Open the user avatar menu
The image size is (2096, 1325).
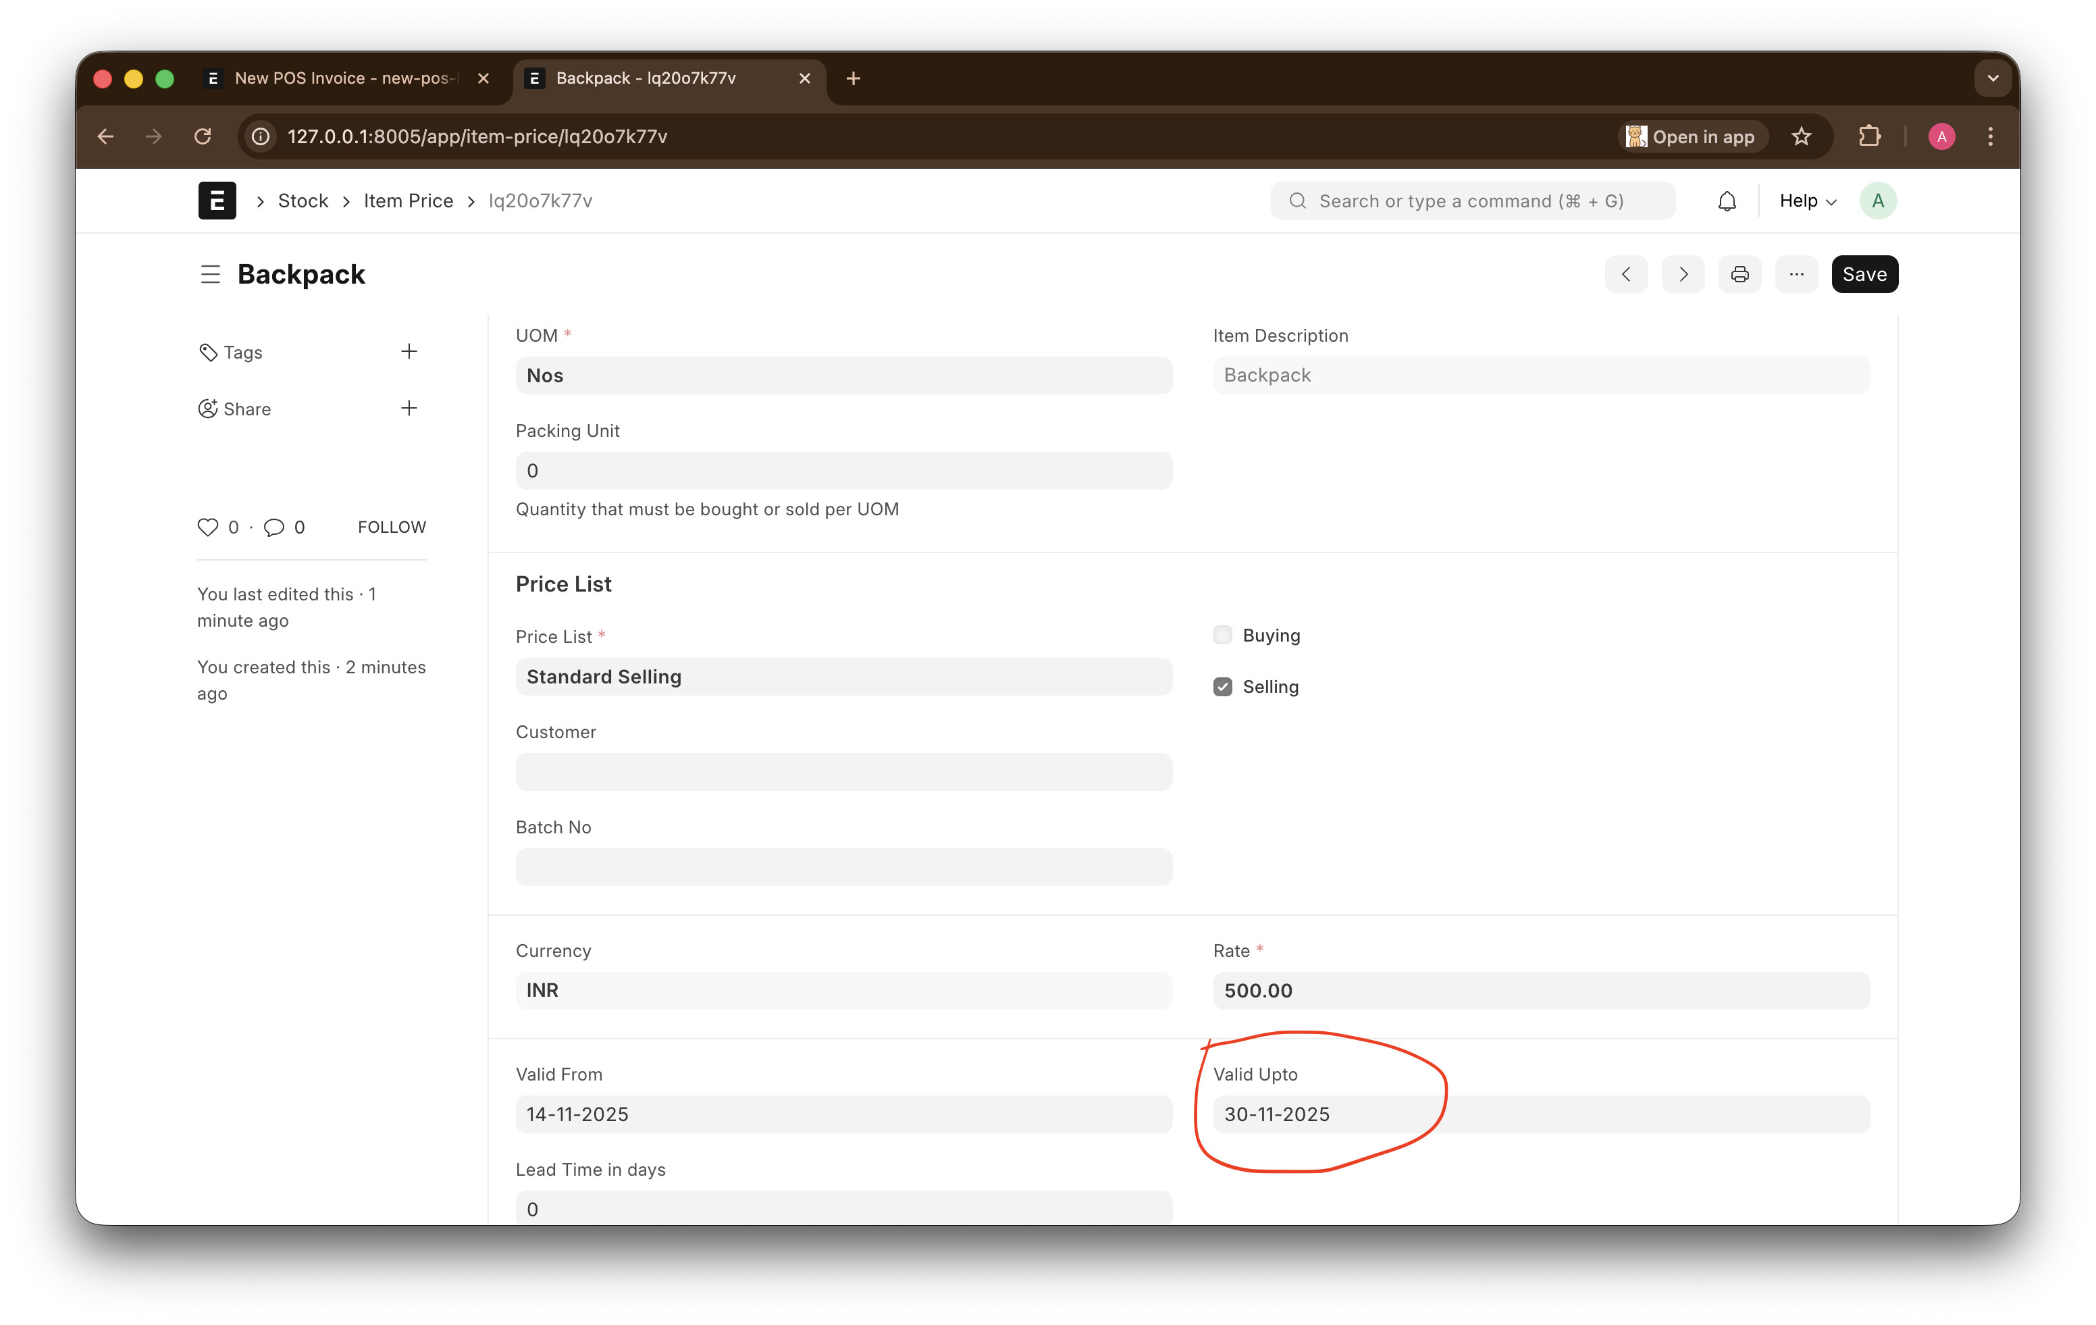tap(1877, 201)
